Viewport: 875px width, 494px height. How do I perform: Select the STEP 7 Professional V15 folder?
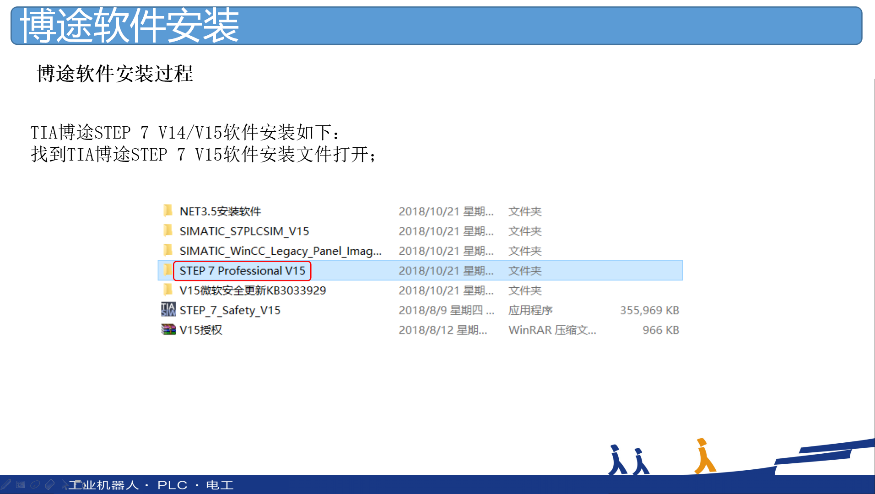[242, 271]
